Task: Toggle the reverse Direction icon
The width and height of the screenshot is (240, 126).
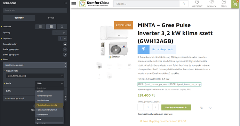Action: [x=62, y=27]
